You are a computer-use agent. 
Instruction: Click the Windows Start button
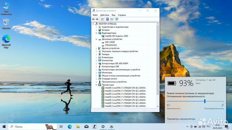4,126
